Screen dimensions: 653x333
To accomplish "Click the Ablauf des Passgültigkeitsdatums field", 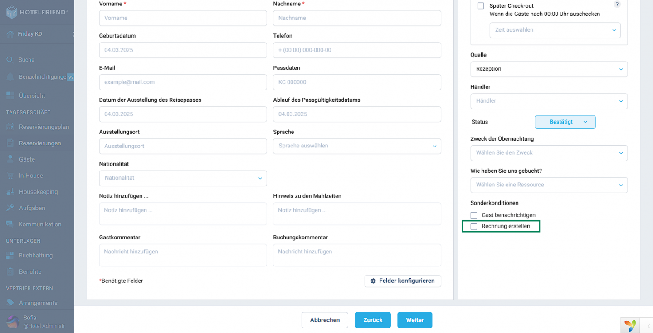I will 357,114.
